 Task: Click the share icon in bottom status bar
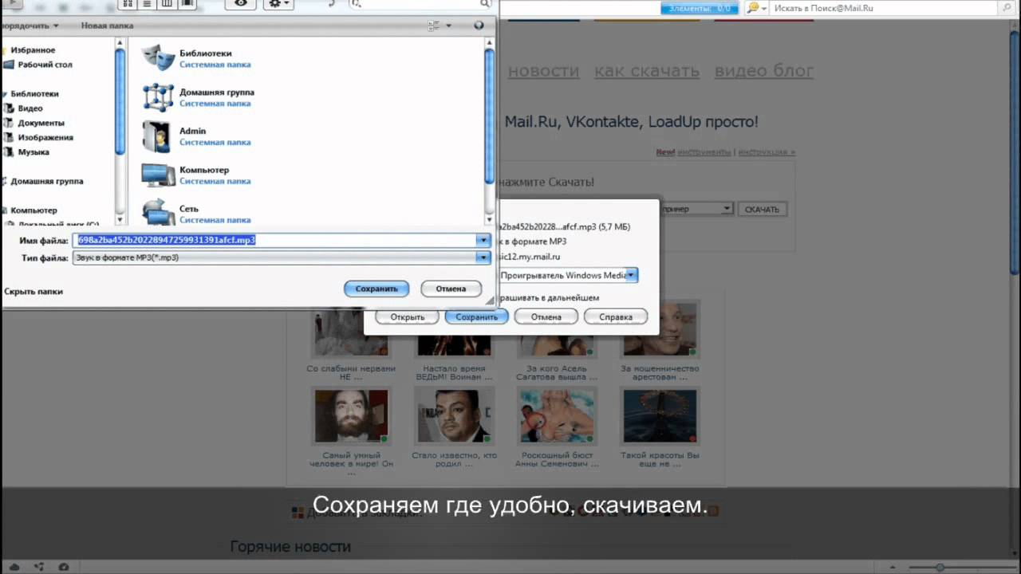coord(39,567)
